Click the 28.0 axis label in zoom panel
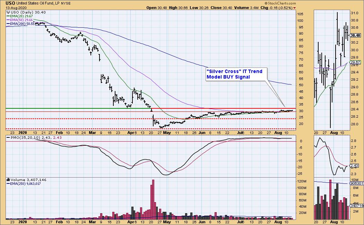 [354, 124]
